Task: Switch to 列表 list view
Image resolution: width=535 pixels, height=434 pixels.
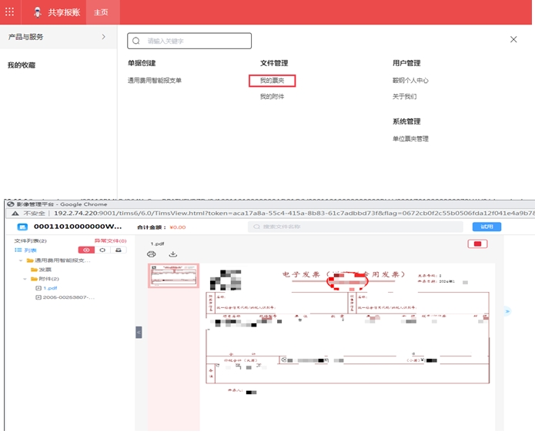Action: point(26,250)
